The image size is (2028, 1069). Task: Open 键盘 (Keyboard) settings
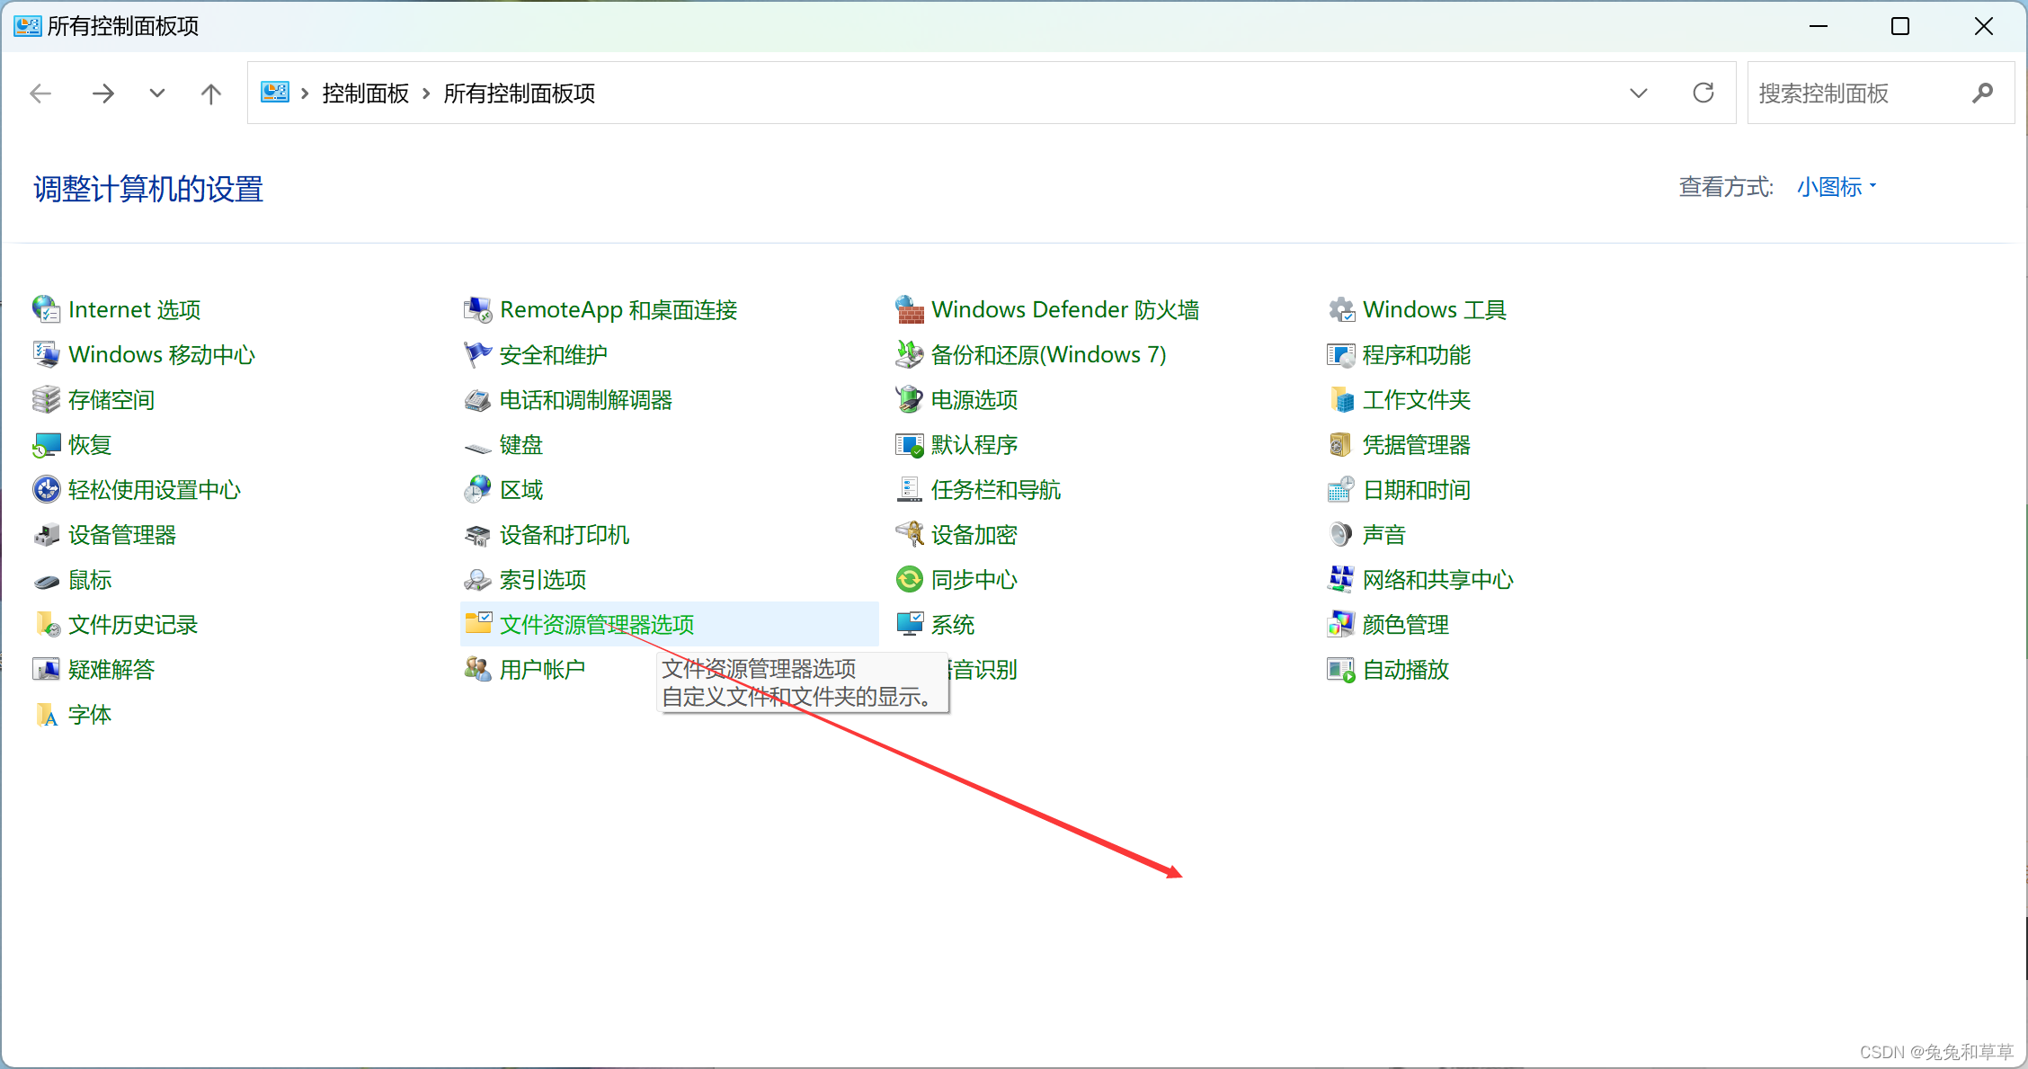tap(520, 445)
